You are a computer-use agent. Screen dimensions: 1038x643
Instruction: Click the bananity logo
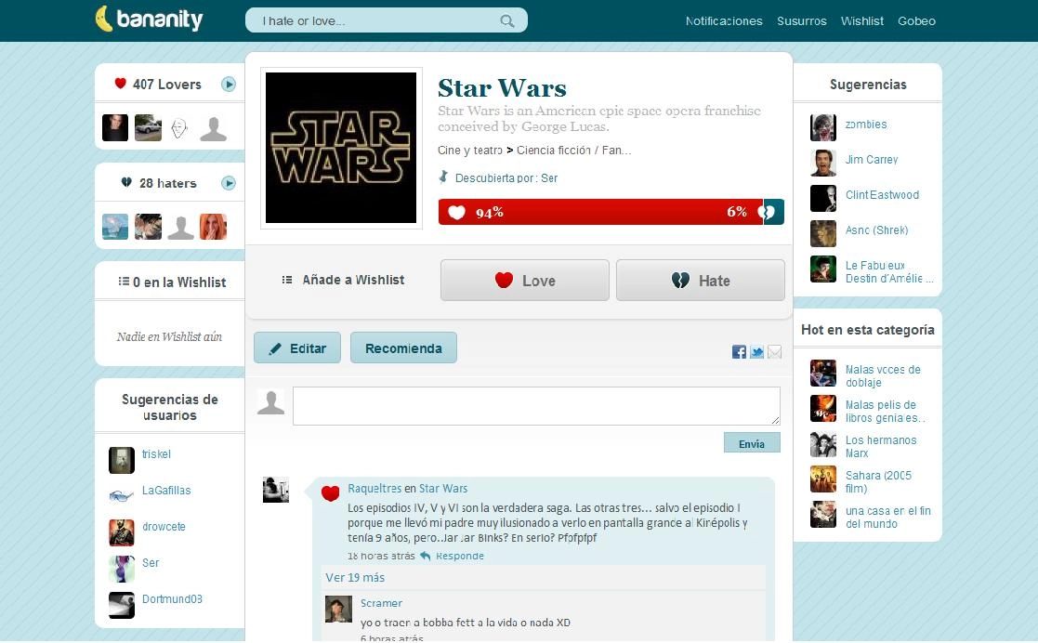(x=149, y=20)
